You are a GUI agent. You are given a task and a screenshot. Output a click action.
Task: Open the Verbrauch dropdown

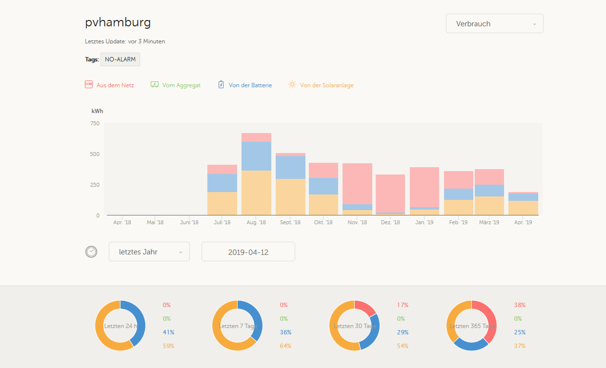[495, 23]
